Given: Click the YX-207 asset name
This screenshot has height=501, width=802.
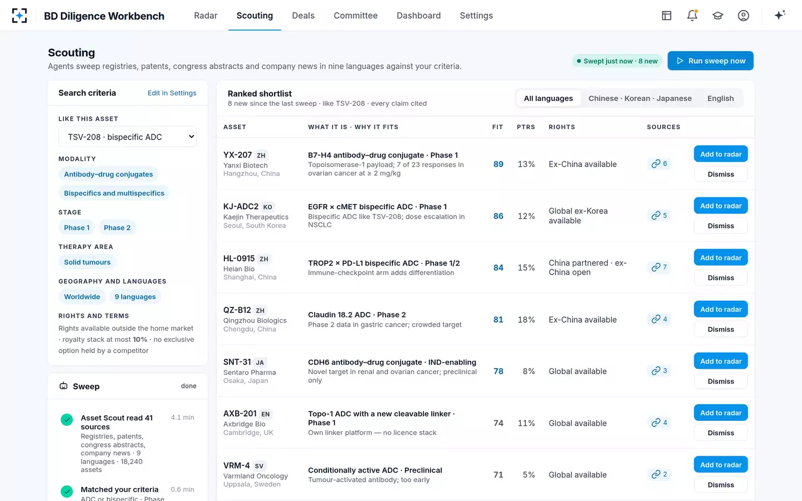Looking at the screenshot, I should pos(238,155).
